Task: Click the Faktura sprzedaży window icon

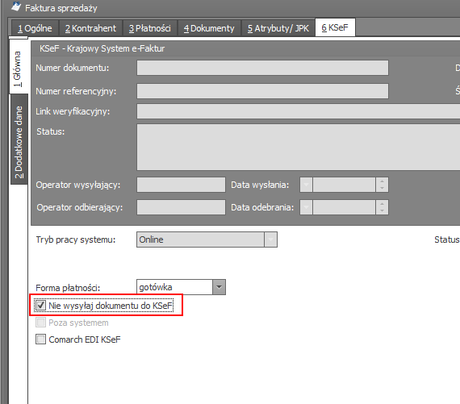Action: click(x=16, y=6)
